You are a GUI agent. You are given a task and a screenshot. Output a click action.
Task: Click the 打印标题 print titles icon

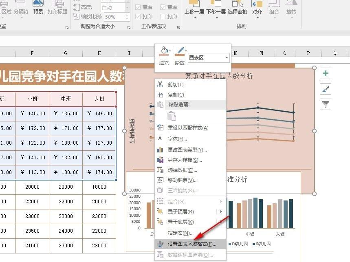tap(57, 4)
